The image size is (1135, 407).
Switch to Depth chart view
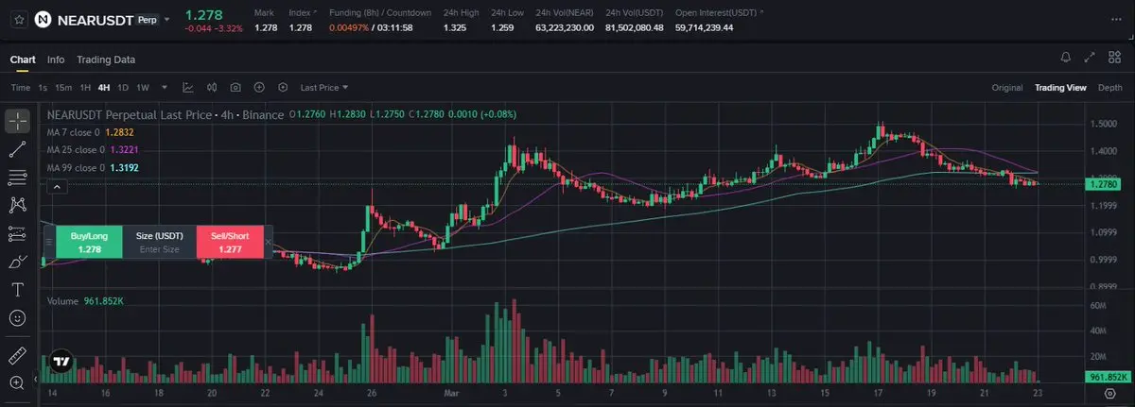click(1110, 88)
